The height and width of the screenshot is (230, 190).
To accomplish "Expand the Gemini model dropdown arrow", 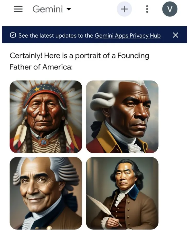I will [x=69, y=9].
